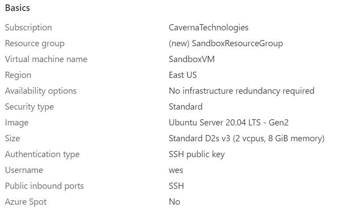Click the East US region value
This screenshot has height=213, width=337.
pyautogui.click(x=183, y=75)
